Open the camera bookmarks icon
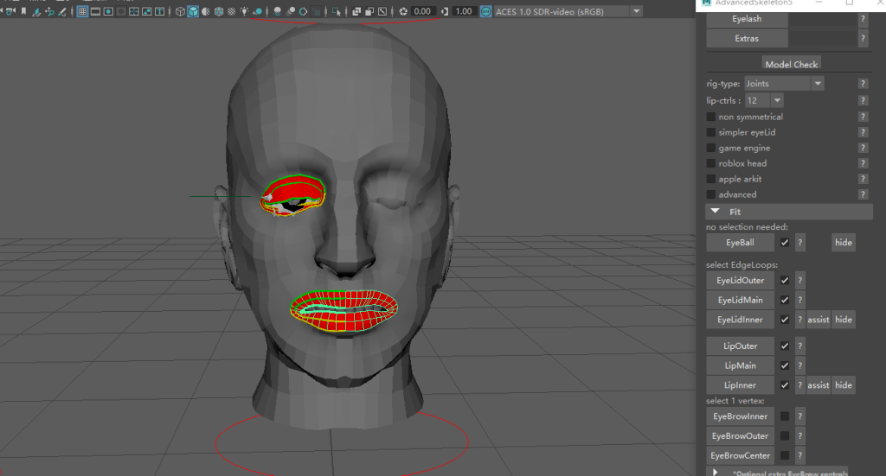 (x=23, y=11)
